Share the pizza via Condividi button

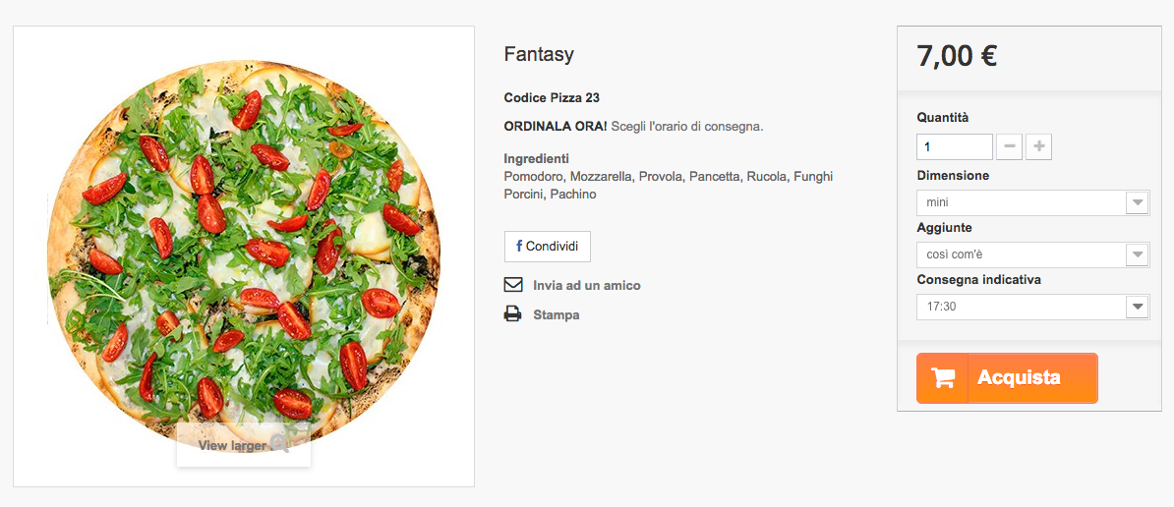[x=548, y=247]
